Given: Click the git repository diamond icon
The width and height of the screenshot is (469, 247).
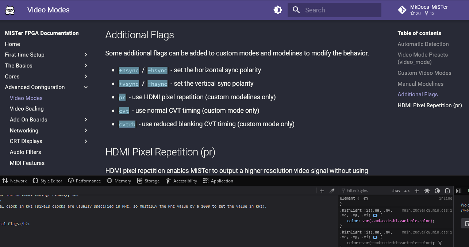Looking at the screenshot, I should click(x=402, y=10).
